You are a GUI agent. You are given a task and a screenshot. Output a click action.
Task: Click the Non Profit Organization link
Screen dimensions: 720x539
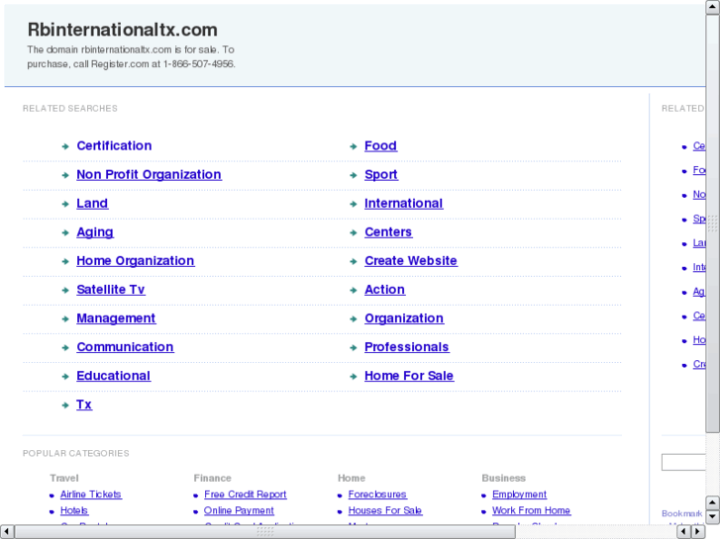pyautogui.click(x=149, y=175)
